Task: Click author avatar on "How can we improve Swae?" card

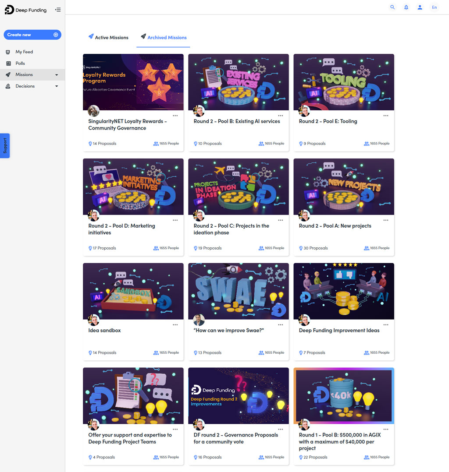Action: point(199,320)
